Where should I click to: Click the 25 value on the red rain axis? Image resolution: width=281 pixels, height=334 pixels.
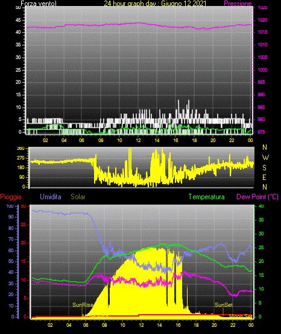click(x=24, y=224)
